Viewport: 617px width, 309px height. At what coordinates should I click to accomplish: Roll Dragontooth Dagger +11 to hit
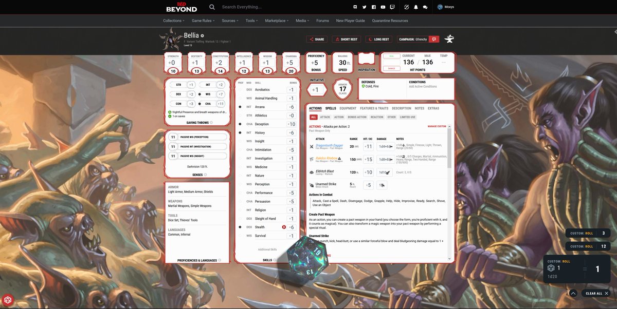[x=368, y=146]
